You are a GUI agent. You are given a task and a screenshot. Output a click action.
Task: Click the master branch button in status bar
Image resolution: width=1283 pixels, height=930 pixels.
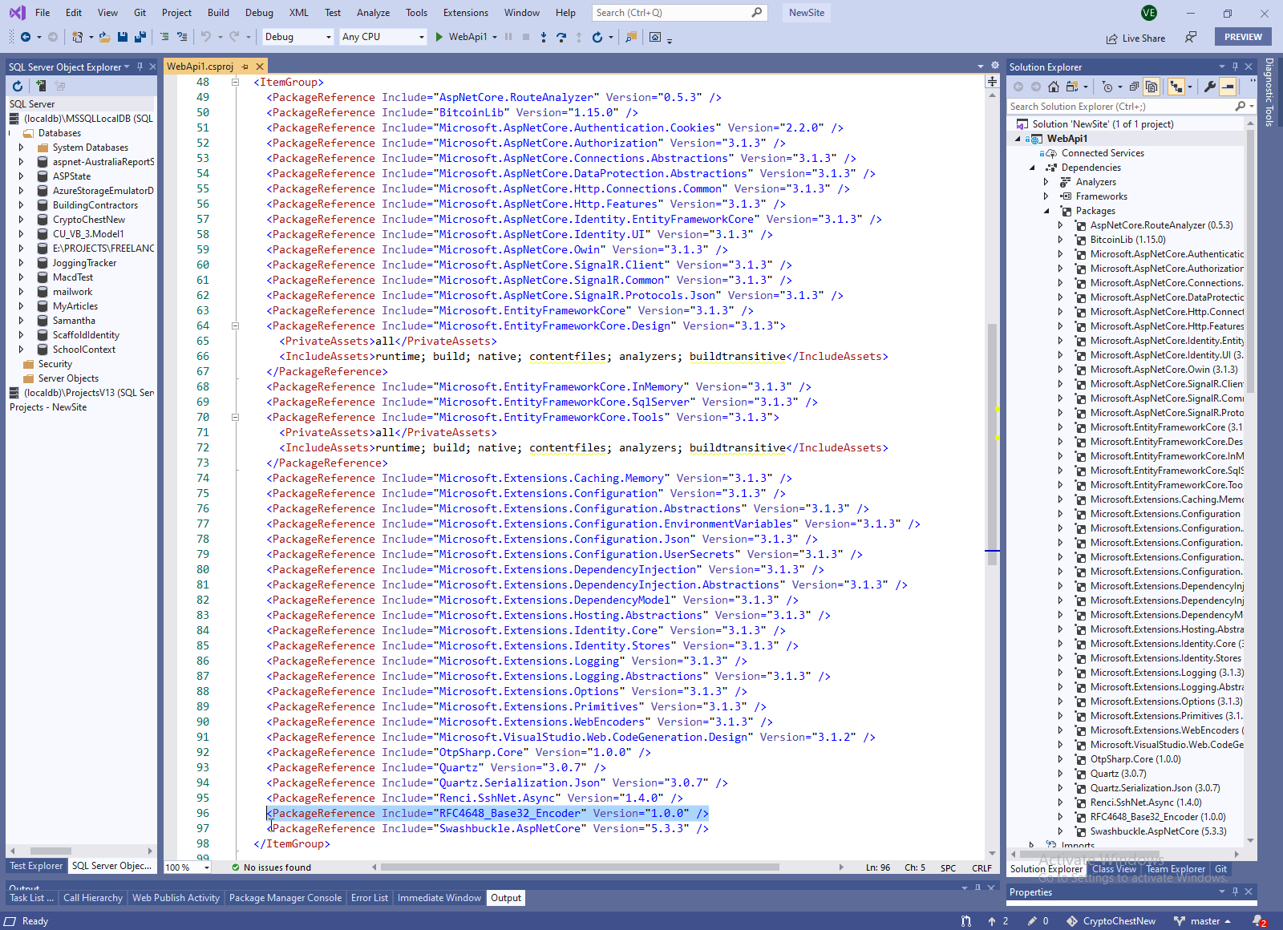click(1202, 921)
